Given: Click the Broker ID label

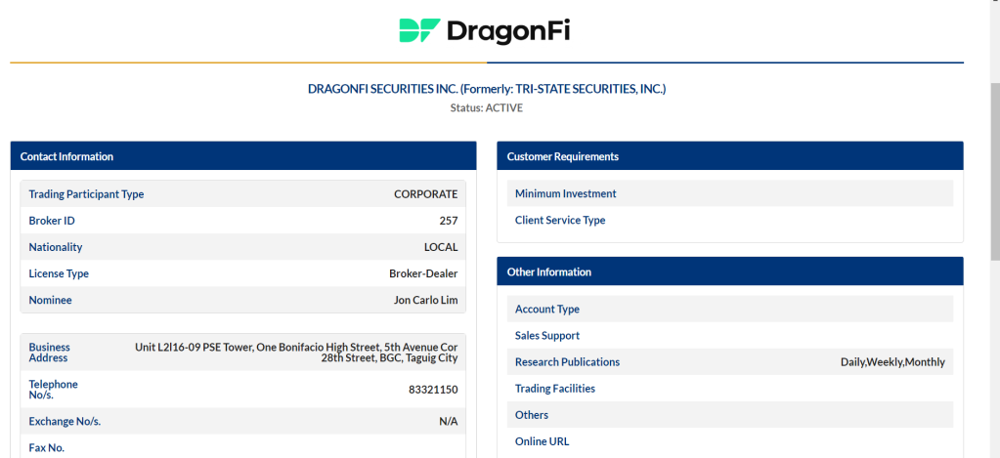Looking at the screenshot, I should pyautogui.click(x=52, y=221).
